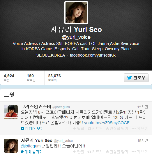
Task: Open the youtu.be/zvZ9SmyCOGE link
Action: pos(107,123)
